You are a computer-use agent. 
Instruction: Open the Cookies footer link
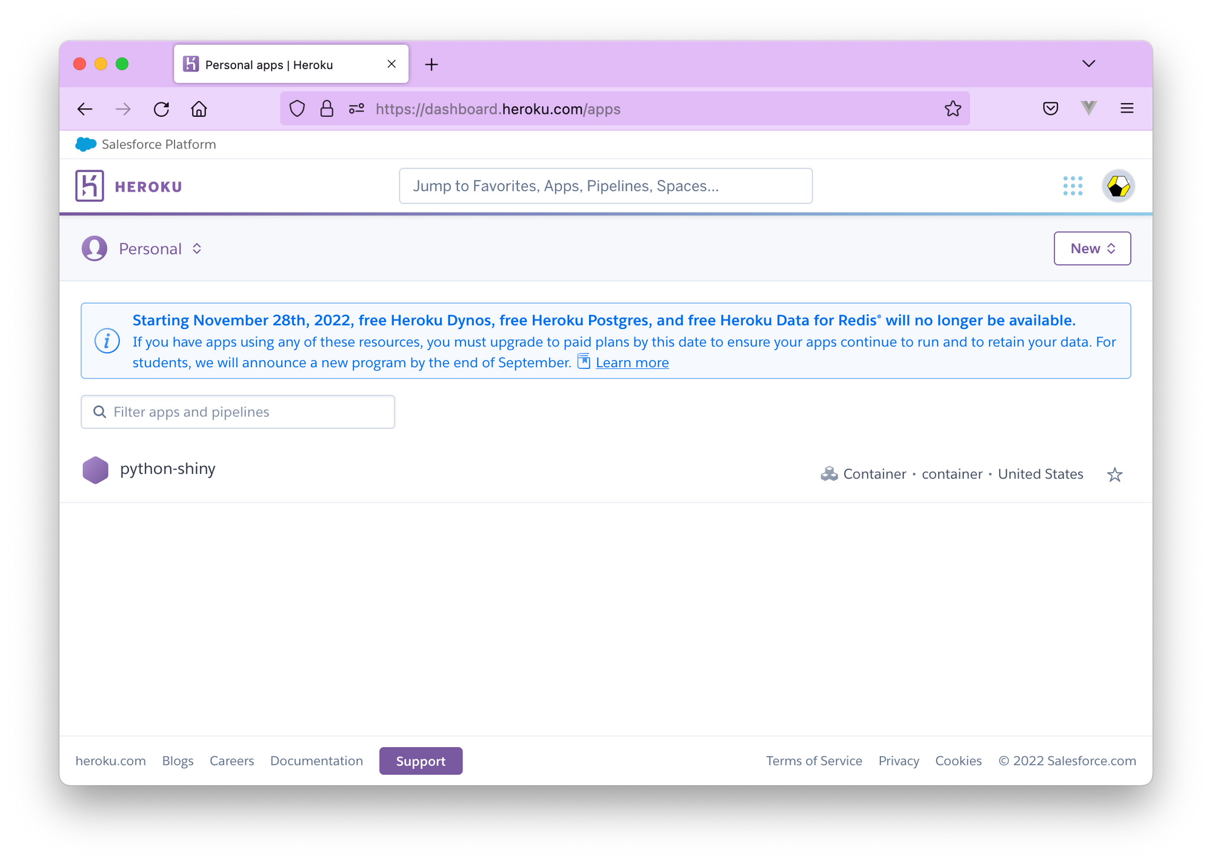click(958, 761)
